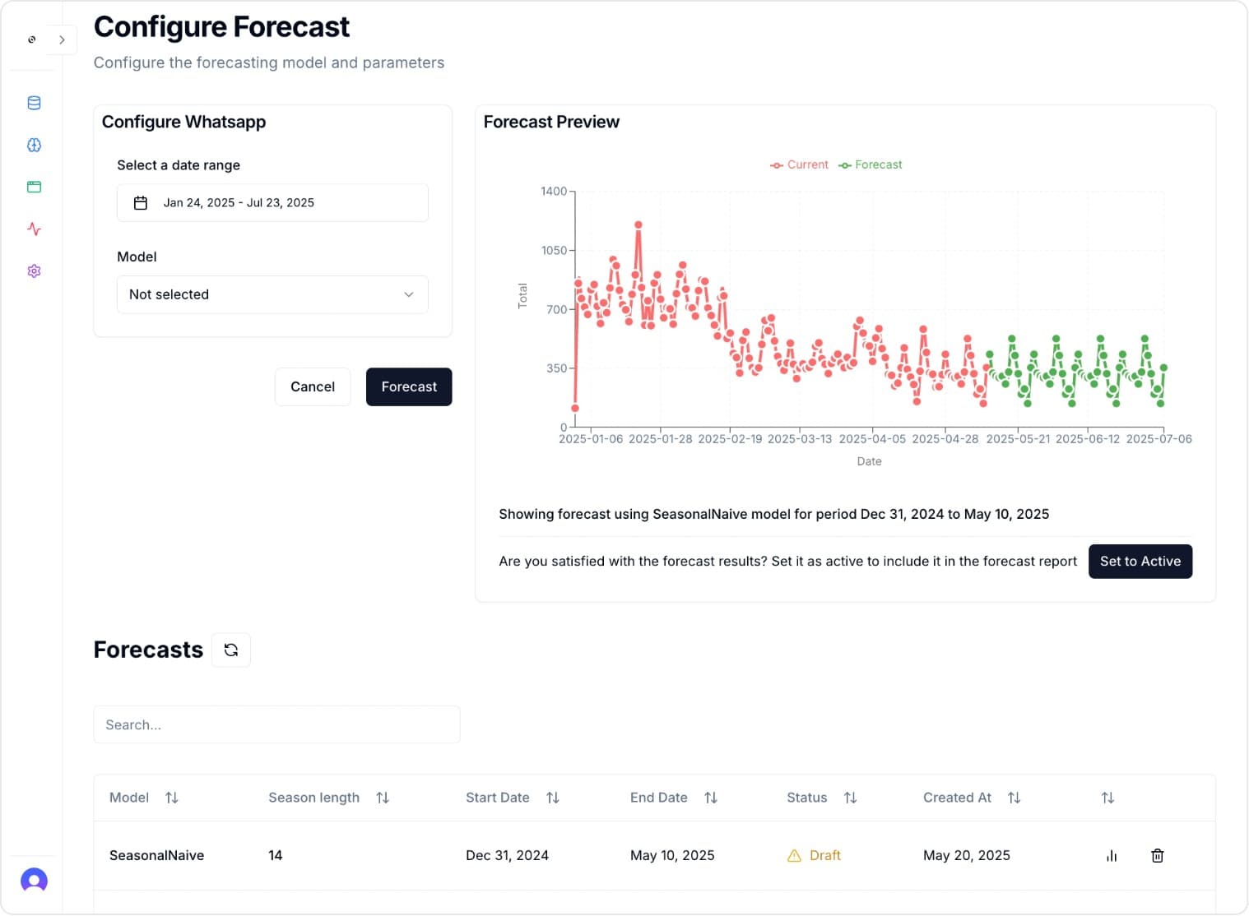This screenshot has height=916, width=1249.
Task: Open the purple settings gear icon
Action: pyautogui.click(x=34, y=271)
